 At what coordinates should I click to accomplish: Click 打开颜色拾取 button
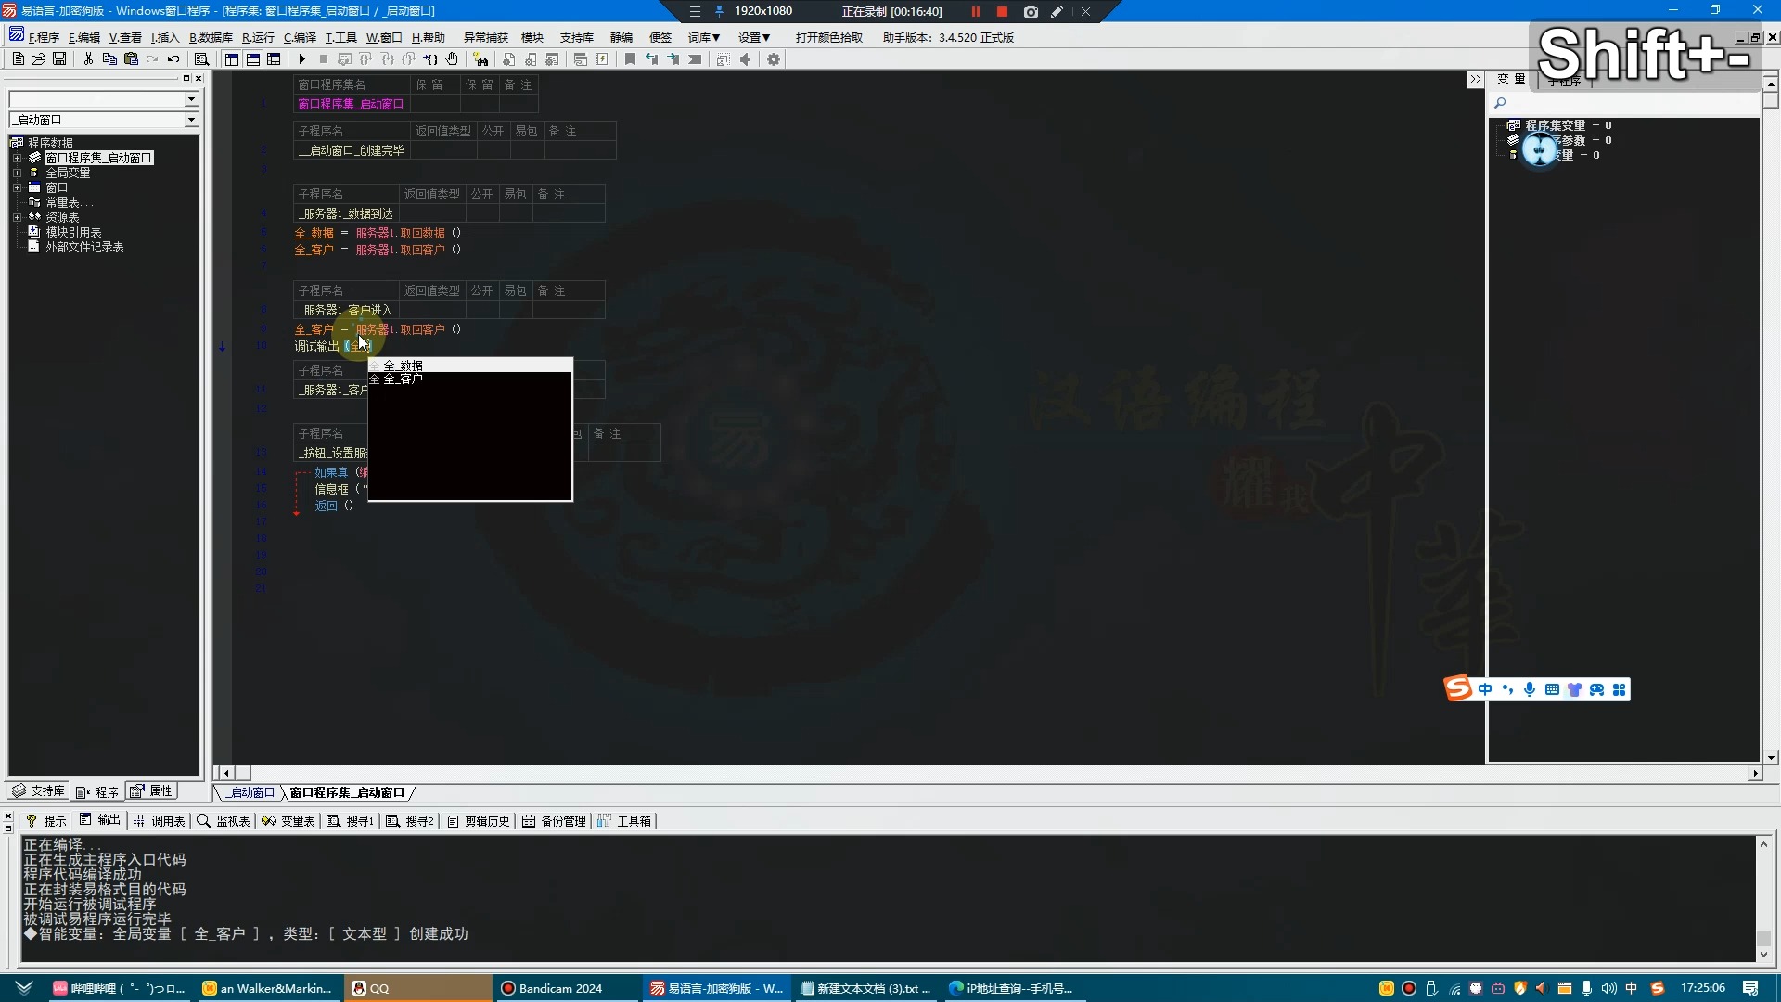(828, 37)
